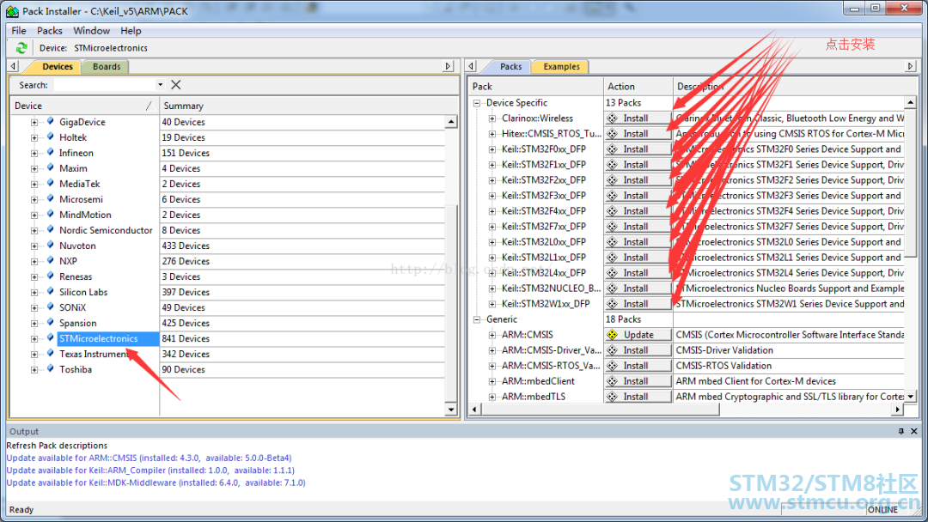Expand the Keil::STM32F1xx_DFP pack row
Image resolution: width=928 pixels, height=522 pixels.
[492, 165]
